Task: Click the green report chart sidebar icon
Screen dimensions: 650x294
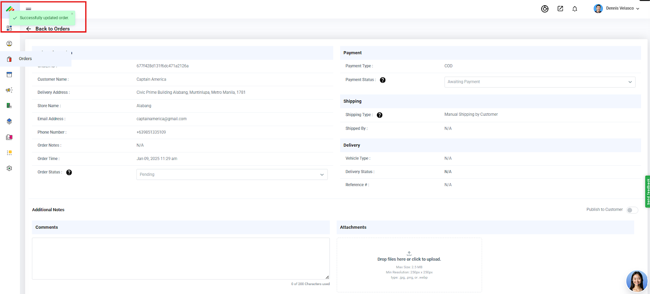Action: (x=9, y=106)
